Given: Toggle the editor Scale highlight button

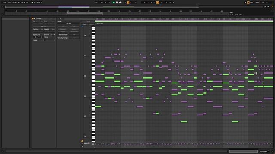Looking at the screenshot, I should click(x=91, y=24).
